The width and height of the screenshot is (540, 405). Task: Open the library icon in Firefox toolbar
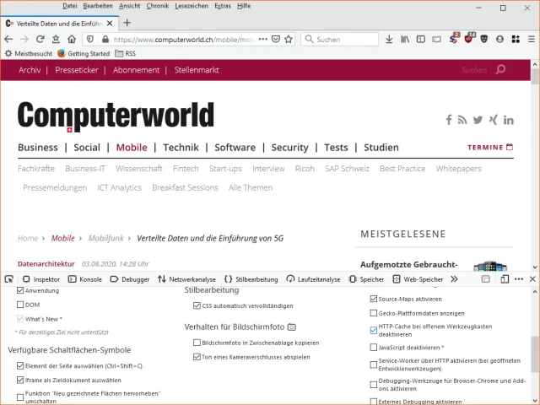(406, 39)
